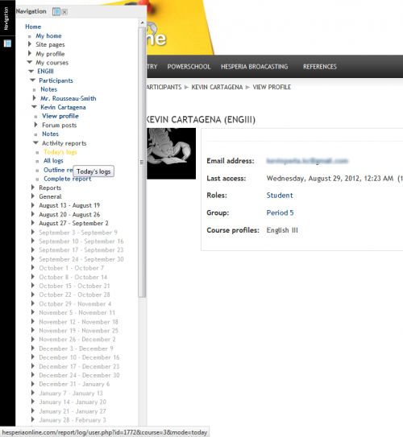Click the block icon in the black sidebar

coord(7,43)
